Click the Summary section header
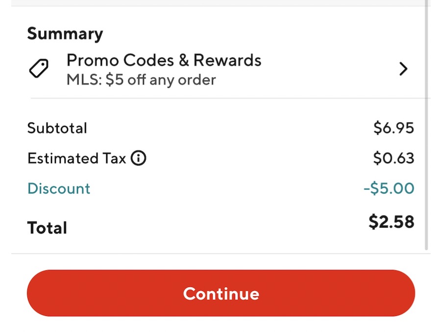Viewport: 438px width, 332px height. click(65, 33)
